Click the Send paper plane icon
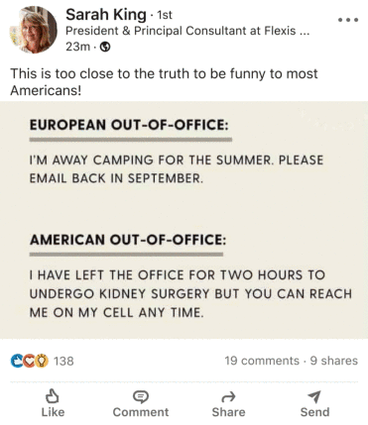The height and width of the screenshot is (425, 368). pos(314,396)
